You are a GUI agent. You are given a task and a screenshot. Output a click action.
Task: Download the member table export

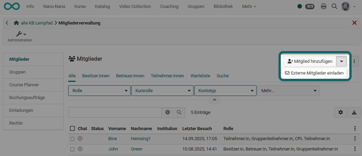click(x=354, y=112)
